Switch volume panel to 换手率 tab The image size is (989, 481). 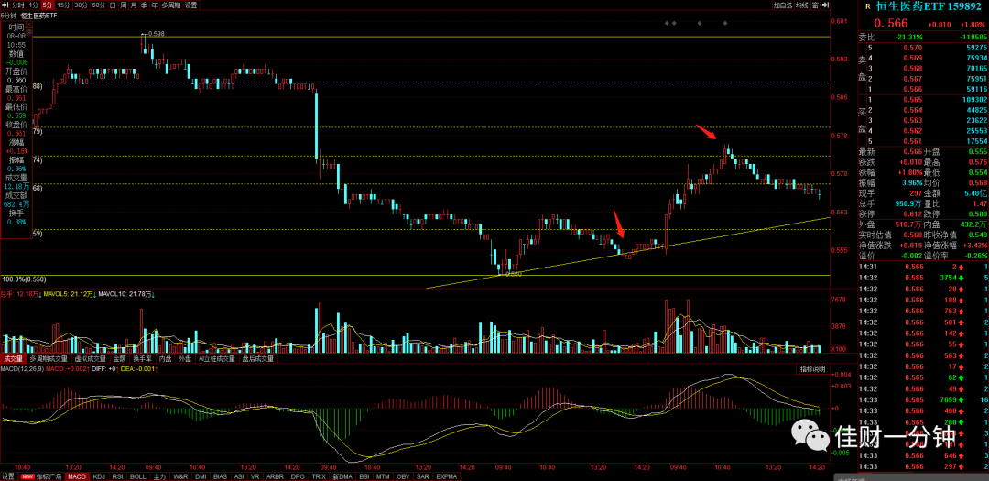(143, 358)
